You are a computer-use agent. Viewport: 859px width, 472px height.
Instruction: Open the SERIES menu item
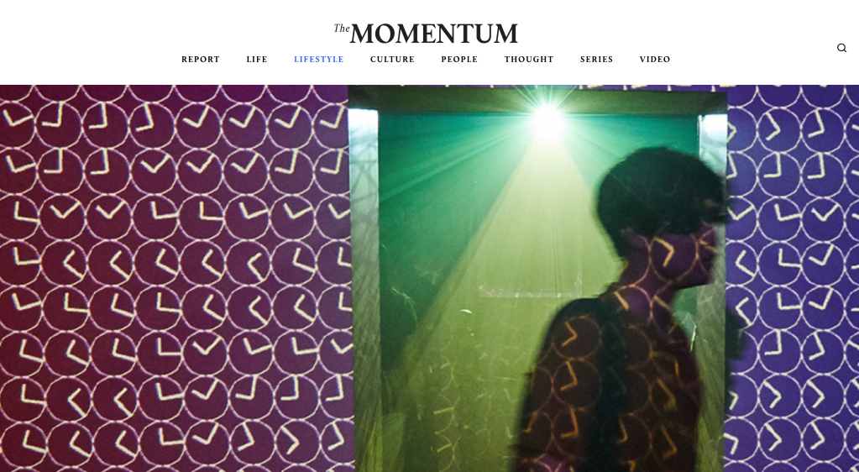click(596, 59)
